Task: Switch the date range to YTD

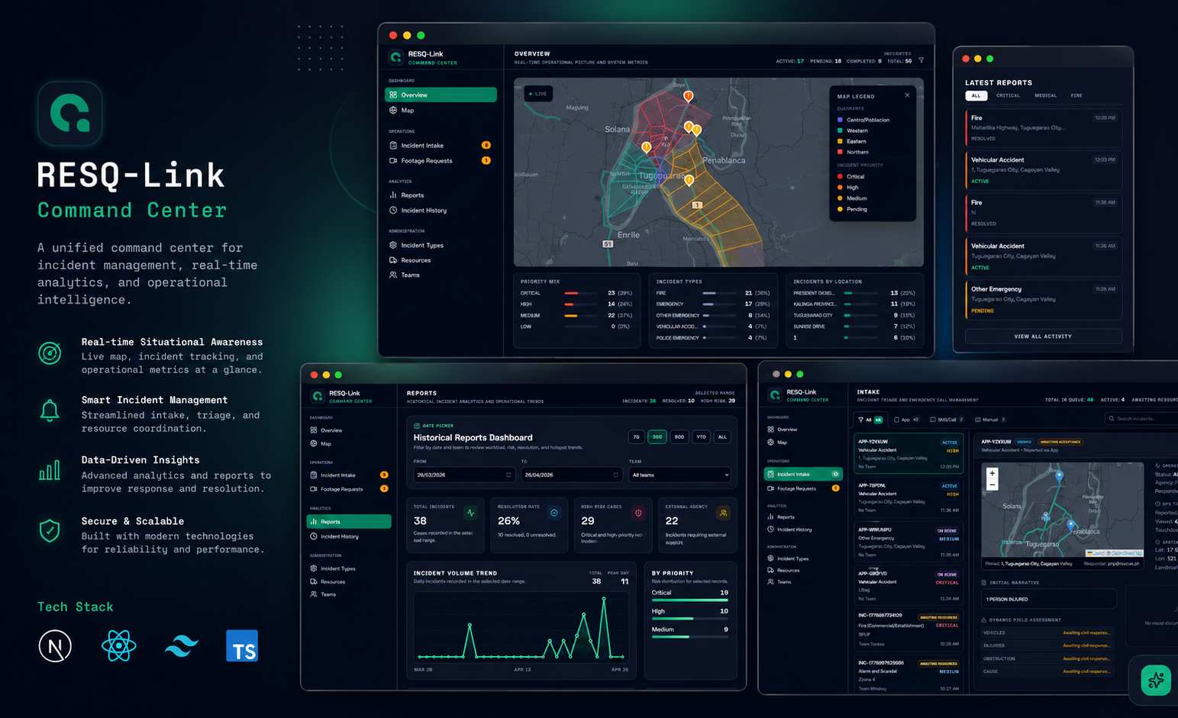Action: click(701, 437)
